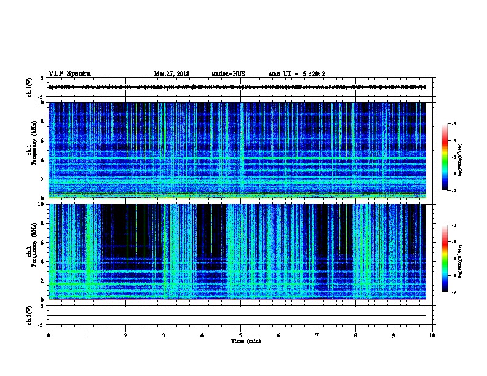The width and height of the screenshot is (487, 376).
Task: Click the flat ch.3(V) waveform line
Action: pos(237,316)
